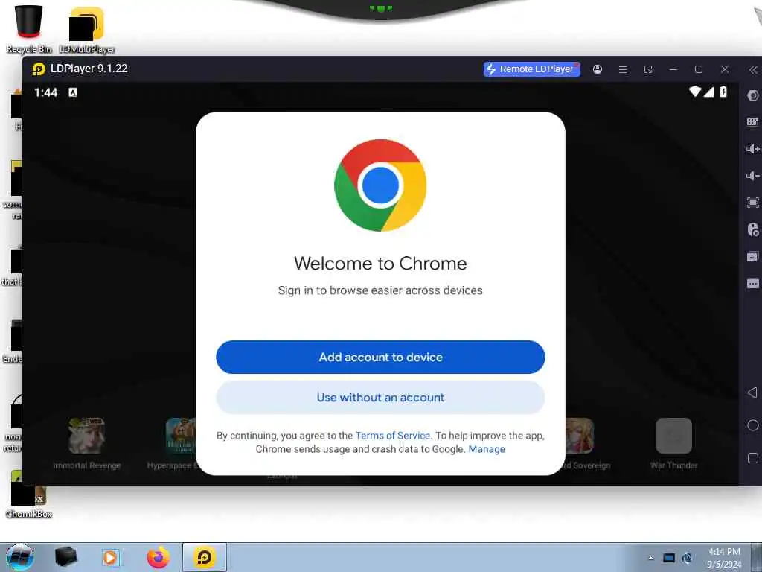Click the LDPlayer taskbar button
The width and height of the screenshot is (762, 572).
205,557
